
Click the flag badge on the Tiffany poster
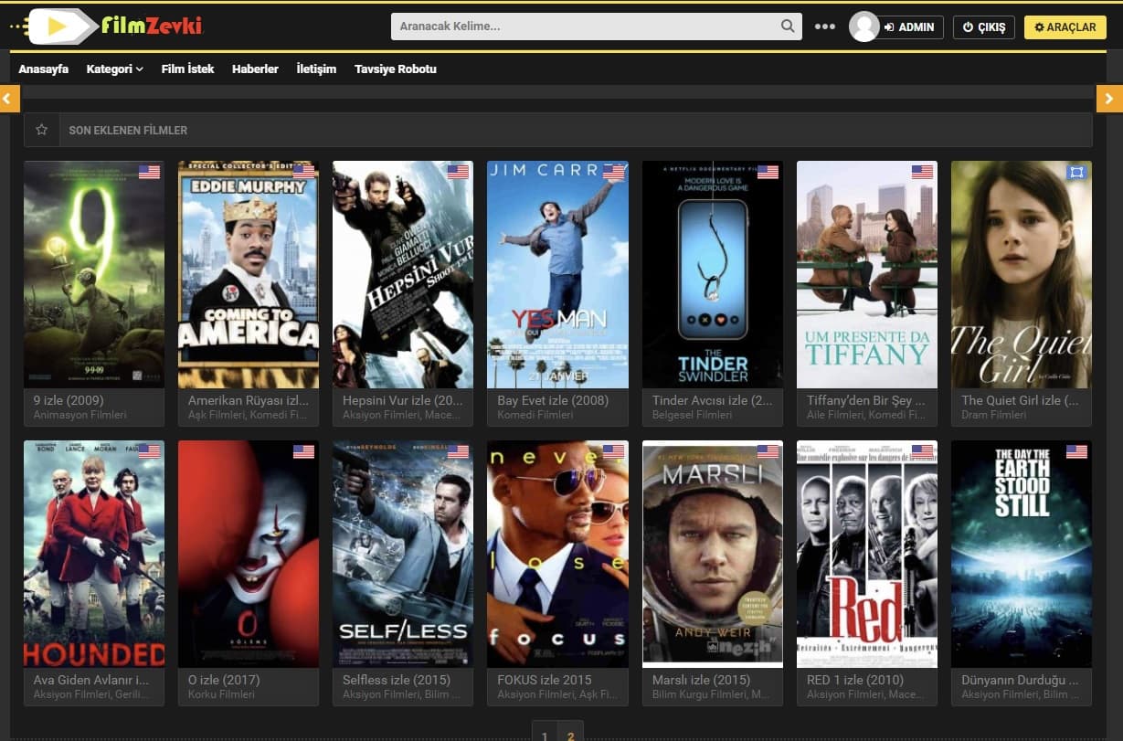[x=923, y=172]
